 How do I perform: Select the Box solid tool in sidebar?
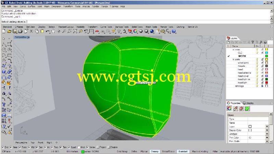click(4, 72)
